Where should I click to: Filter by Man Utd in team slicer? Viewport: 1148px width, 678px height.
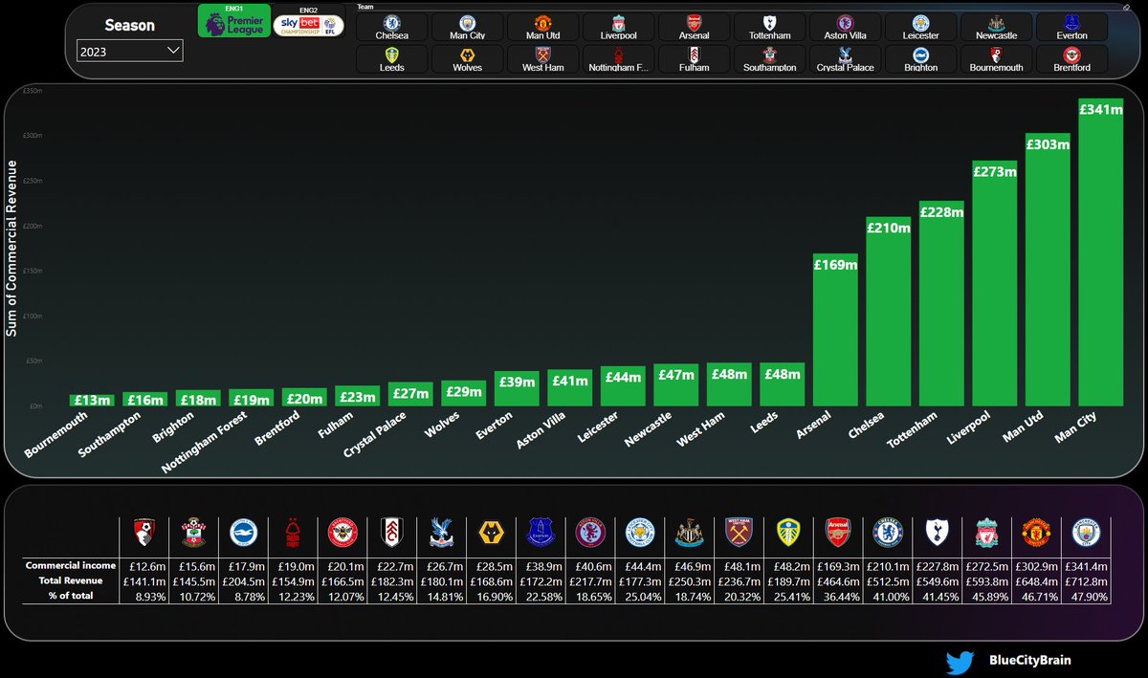point(542,27)
